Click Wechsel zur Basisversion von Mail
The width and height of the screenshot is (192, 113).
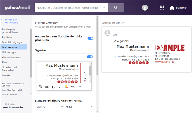pyautogui.click(x=13, y=85)
